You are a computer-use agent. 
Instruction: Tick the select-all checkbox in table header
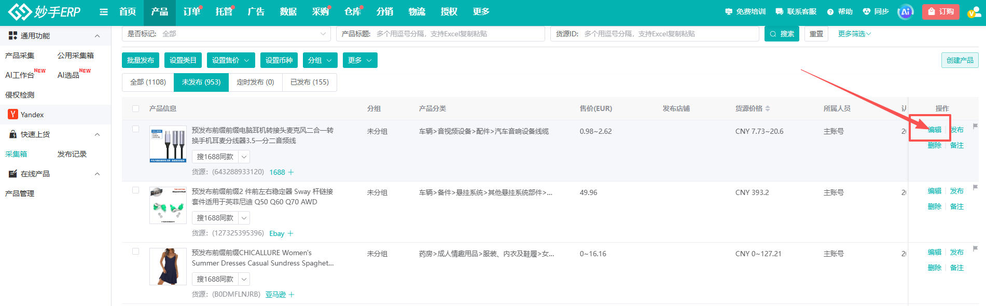136,108
